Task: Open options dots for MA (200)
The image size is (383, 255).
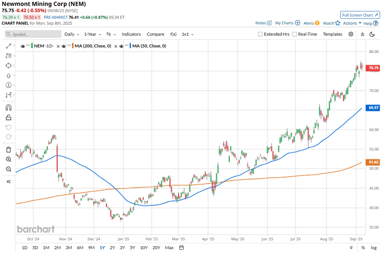Action: tap(69, 45)
